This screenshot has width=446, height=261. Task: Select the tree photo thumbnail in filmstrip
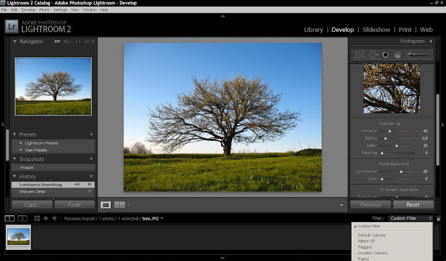click(x=18, y=236)
